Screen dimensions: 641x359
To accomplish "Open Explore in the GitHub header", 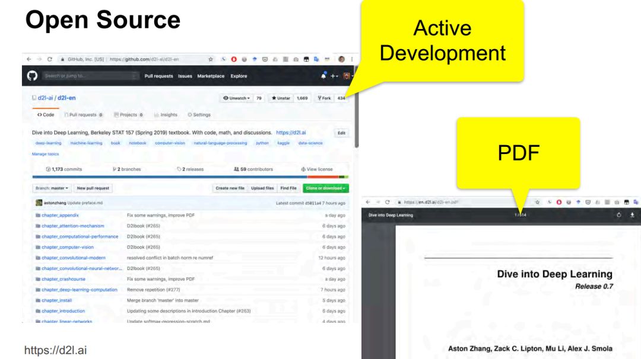I will click(x=239, y=76).
